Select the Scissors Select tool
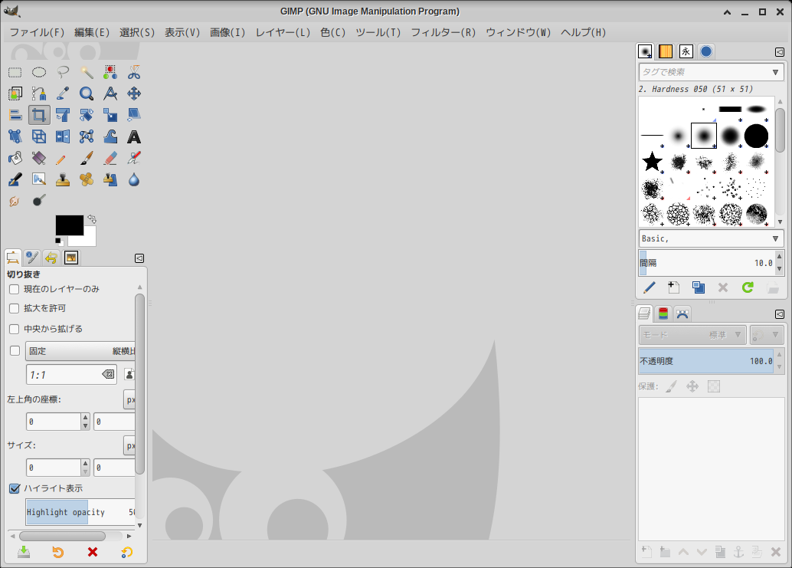This screenshot has width=792, height=568. point(134,72)
